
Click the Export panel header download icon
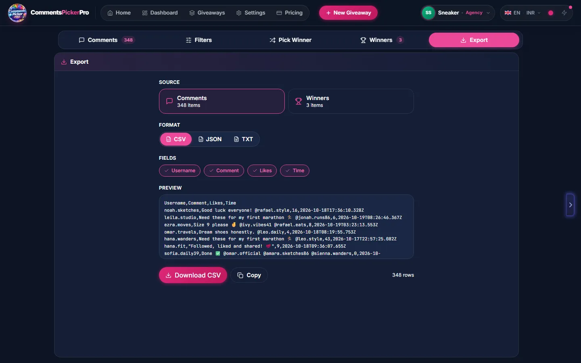coord(64,62)
